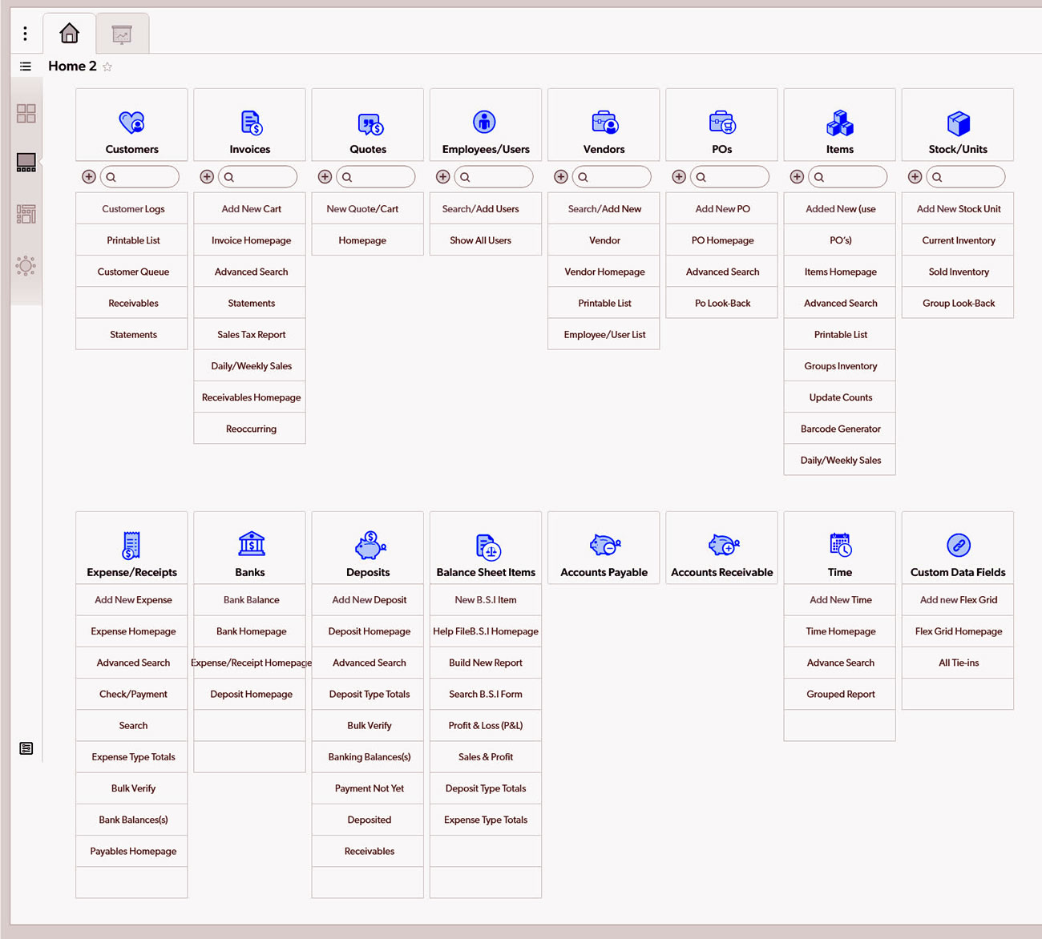The height and width of the screenshot is (939, 1042).
Task: Select the Items boxes icon
Action: point(839,123)
